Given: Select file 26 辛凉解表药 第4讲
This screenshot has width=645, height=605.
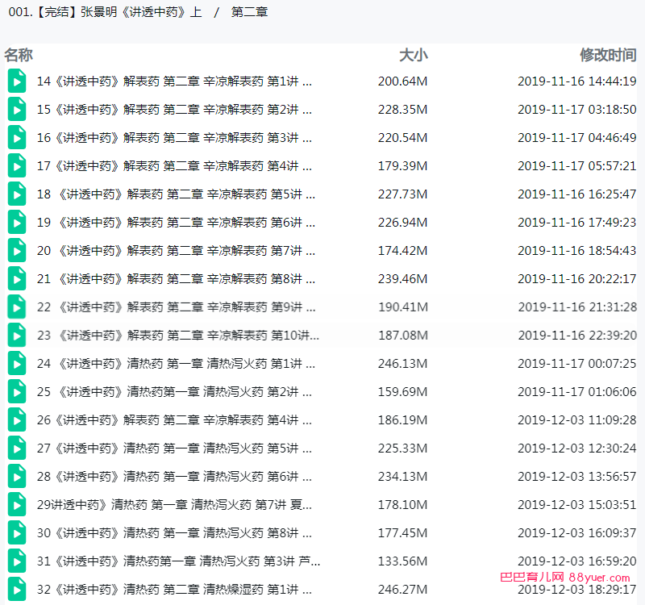Looking at the screenshot, I should point(174,420).
